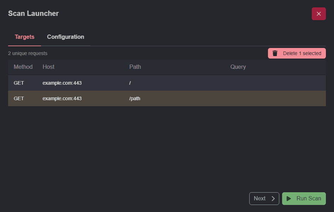Start the scan via Run Scan text
The height and width of the screenshot is (212, 334).
[x=309, y=199]
